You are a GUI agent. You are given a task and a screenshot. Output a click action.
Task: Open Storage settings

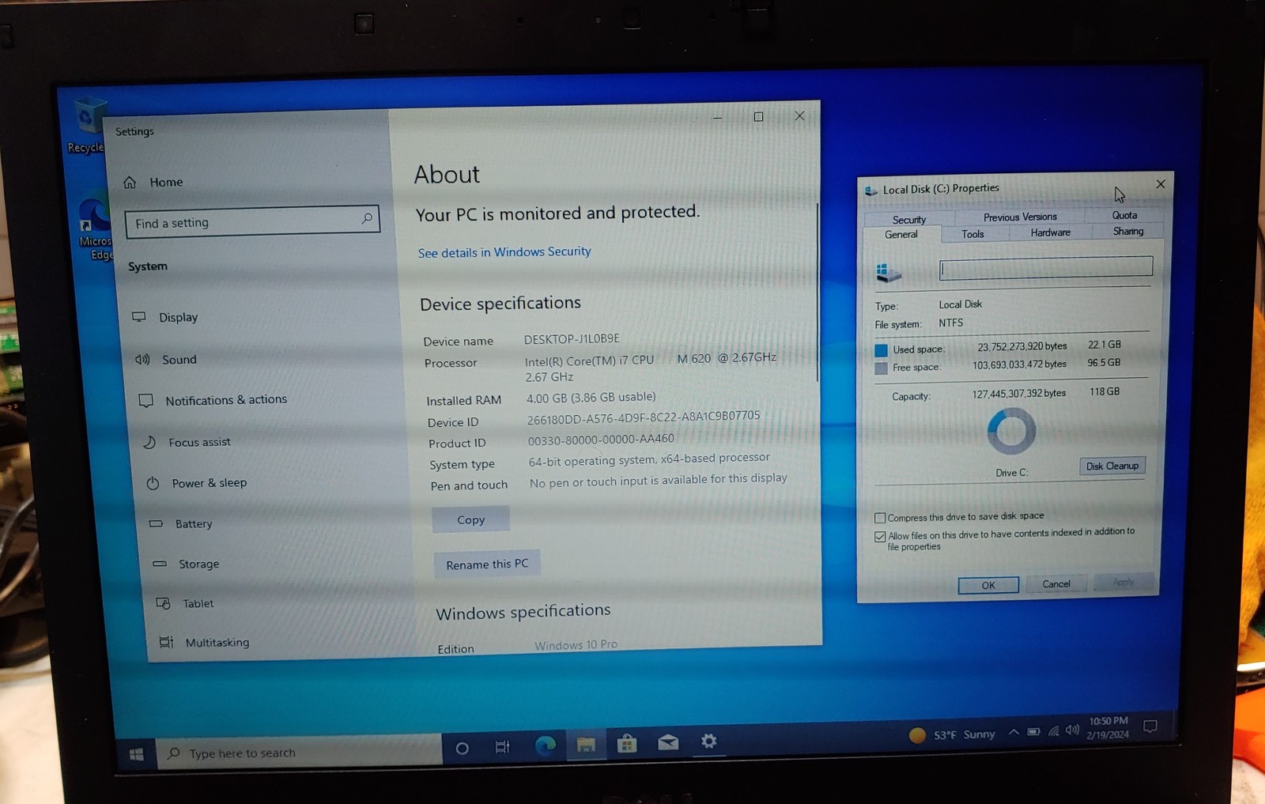pos(186,564)
